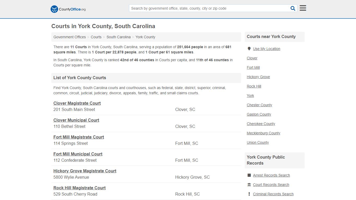
Task: Open Fort Mill in nearby courts
Action: coord(253,67)
